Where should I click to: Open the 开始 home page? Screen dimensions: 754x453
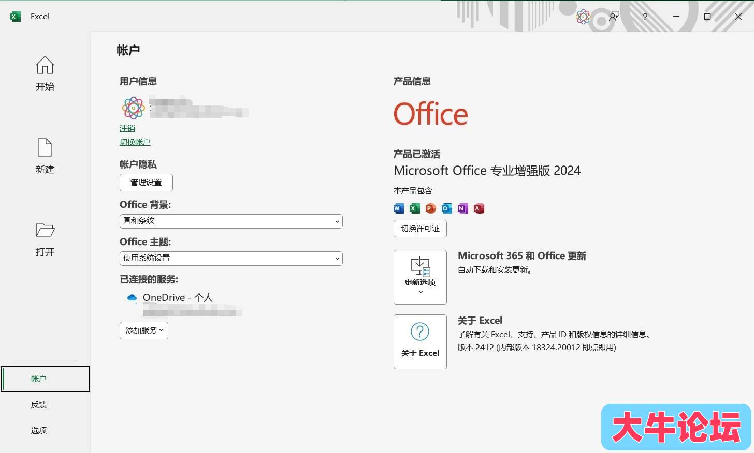click(x=45, y=73)
